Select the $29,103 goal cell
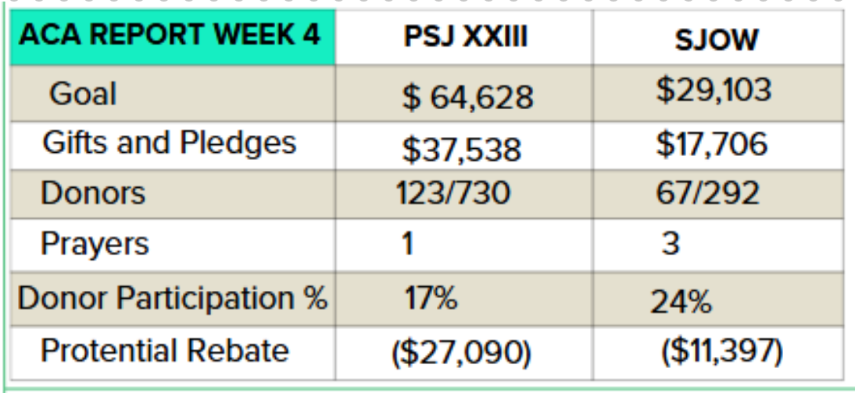855x393 pixels. coord(718,93)
